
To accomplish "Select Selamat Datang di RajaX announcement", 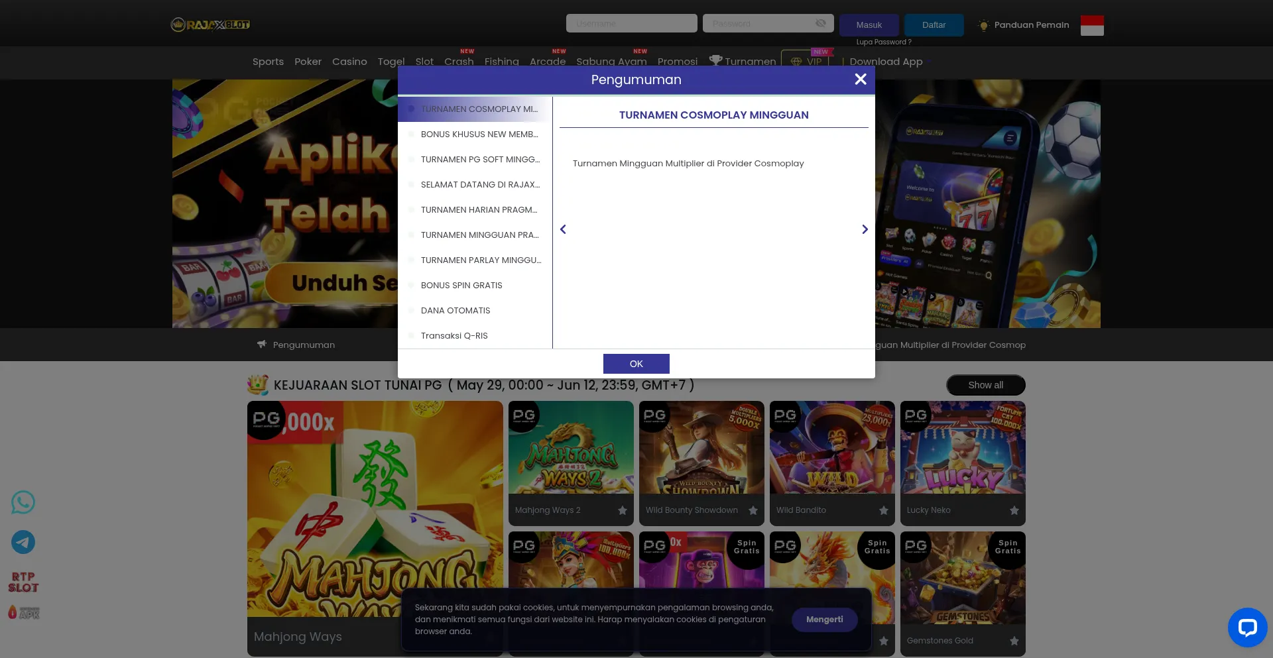I will (x=475, y=185).
